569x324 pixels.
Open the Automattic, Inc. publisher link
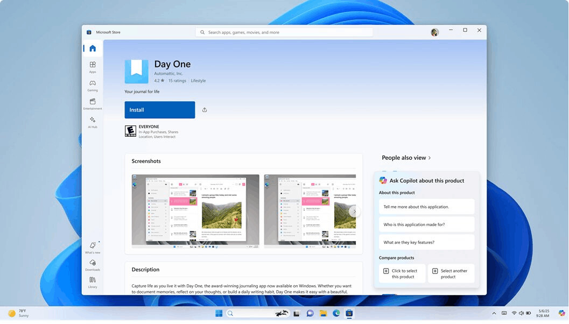pos(168,74)
